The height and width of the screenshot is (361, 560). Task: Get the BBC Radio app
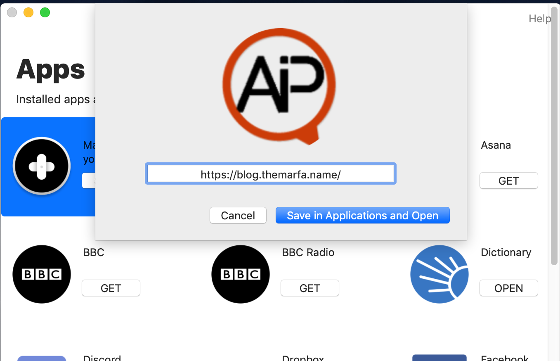(x=310, y=288)
